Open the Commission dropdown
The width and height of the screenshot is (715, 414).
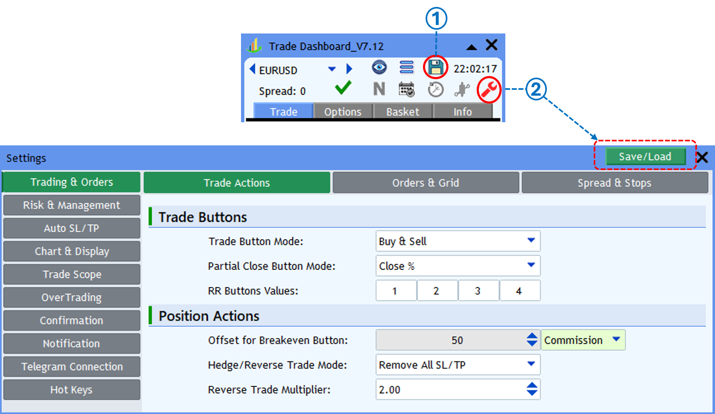coord(583,340)
